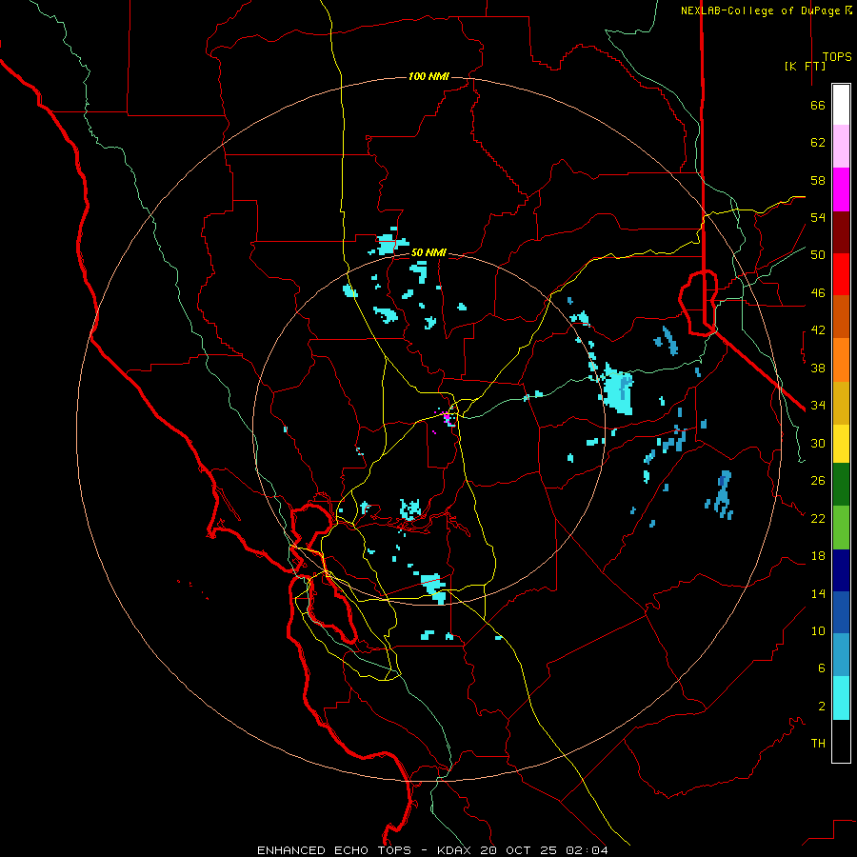Viewport: 857px width, 857px height.
Task: Click the legend value "10"
Action: coord(818,631)
